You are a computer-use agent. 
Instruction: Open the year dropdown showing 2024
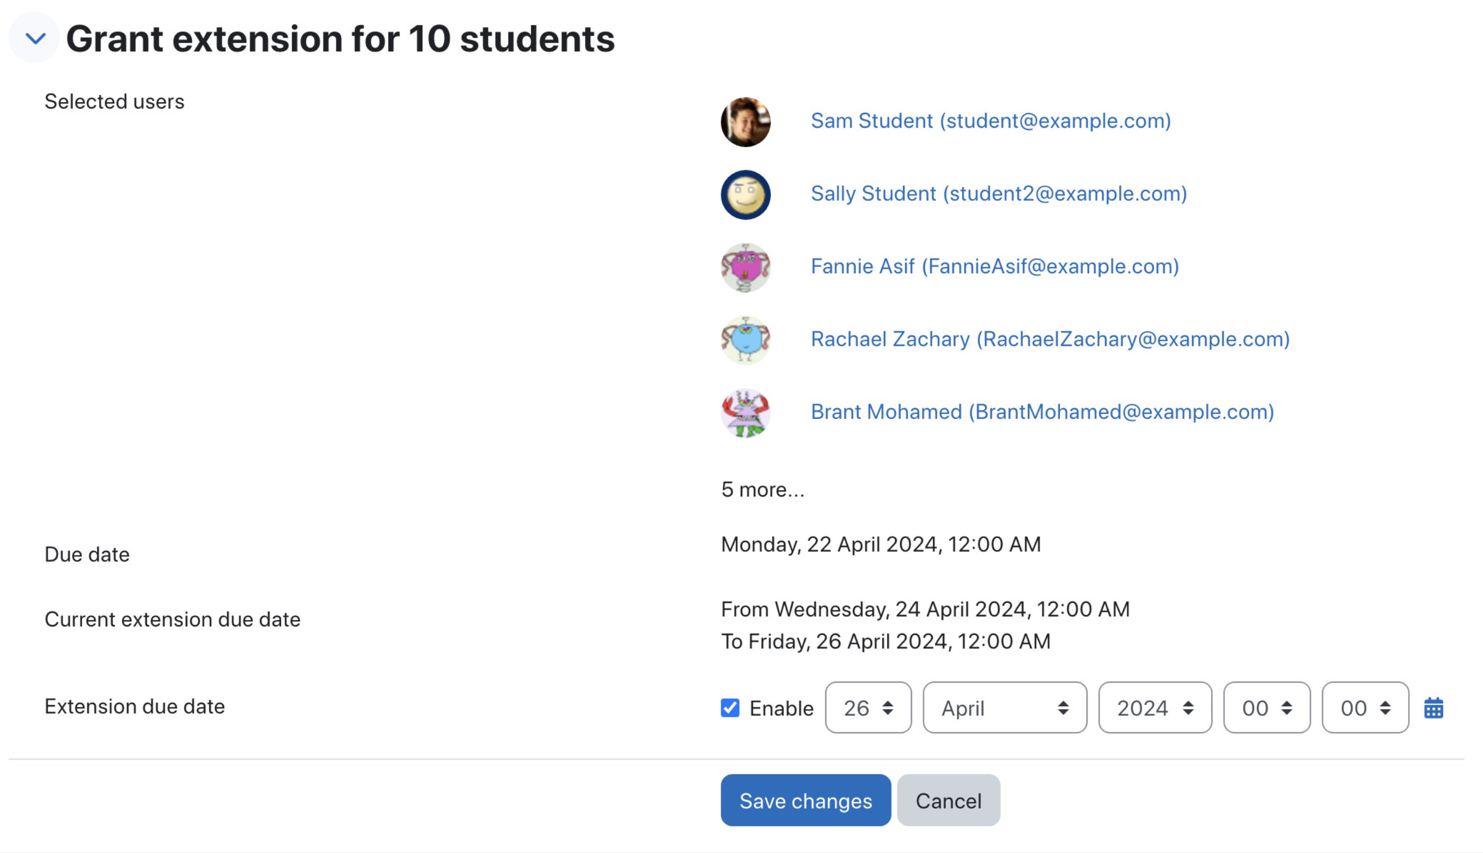click(1155, 708)
